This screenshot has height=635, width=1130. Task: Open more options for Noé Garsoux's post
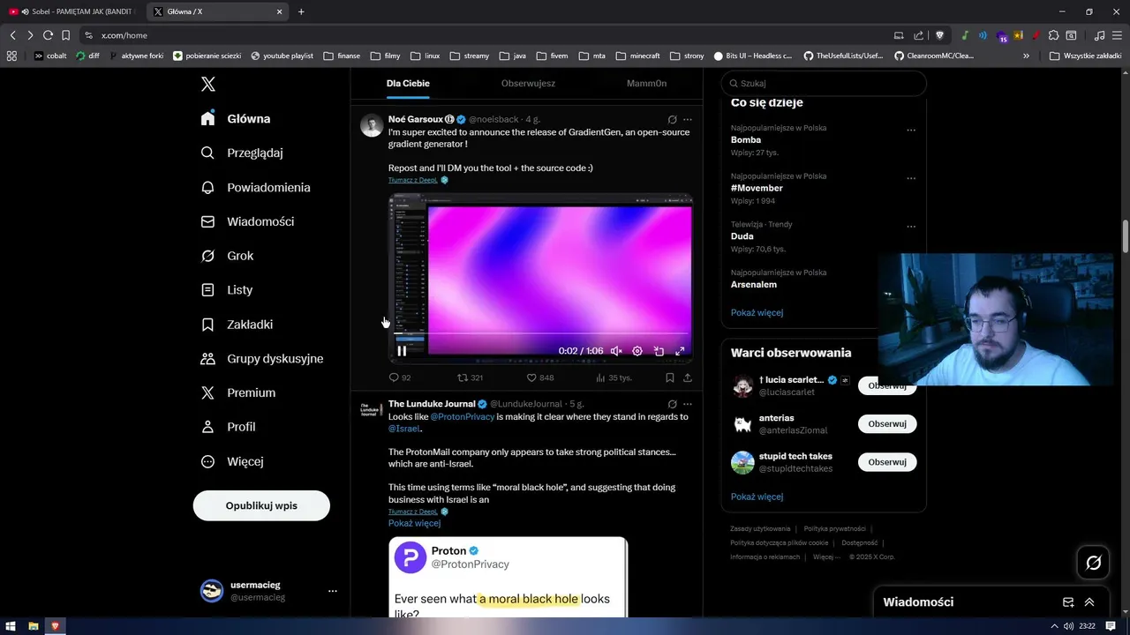pos(688,119)
